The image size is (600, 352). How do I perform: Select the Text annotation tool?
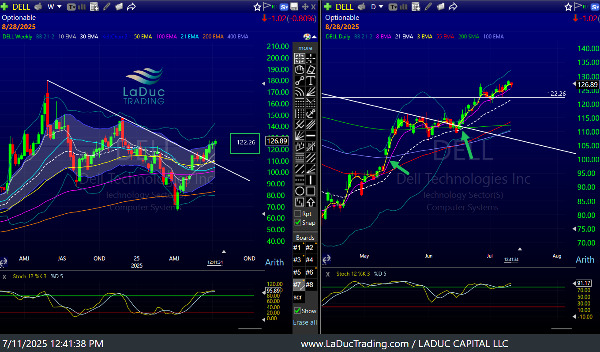click(311, 80)
